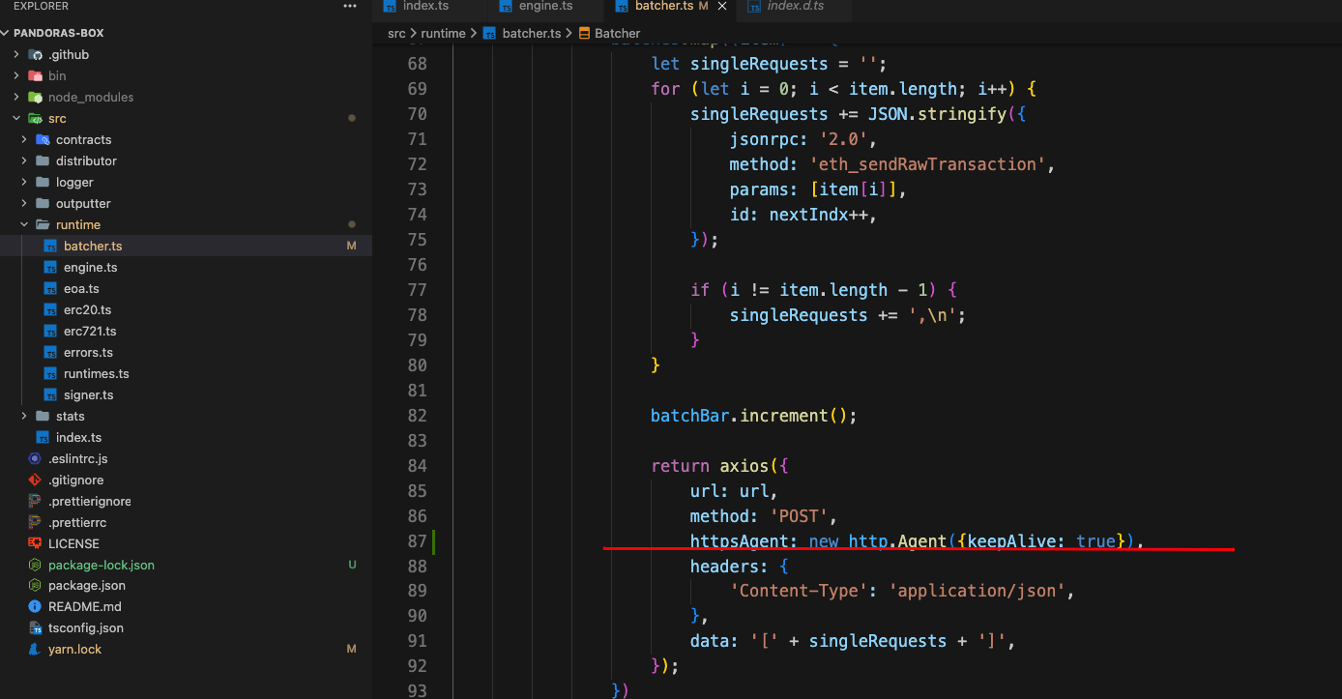1342x699 pixels.
Task: Expand the stats folder chevron
Action: click(24, 416)
